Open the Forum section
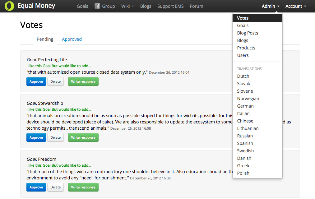The image size is (315, 199). [197, 6]
